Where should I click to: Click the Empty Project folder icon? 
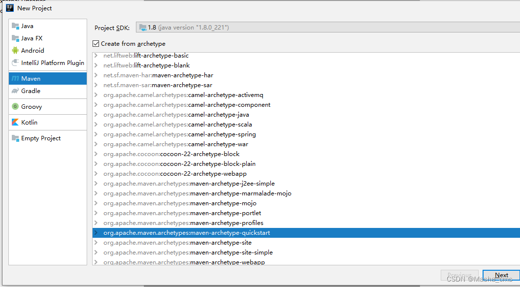pos(15,138)
